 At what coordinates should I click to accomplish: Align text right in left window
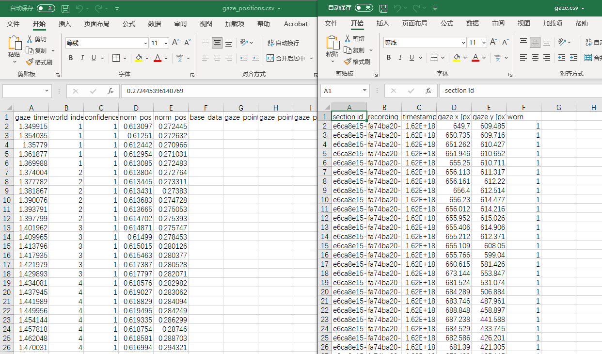pos(229,58)
